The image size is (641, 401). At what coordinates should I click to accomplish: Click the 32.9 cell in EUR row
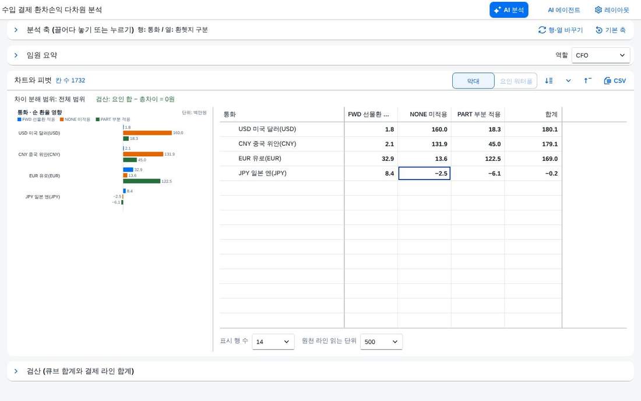371,159
